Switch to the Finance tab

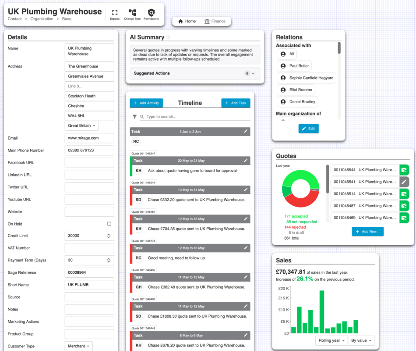pyautogui.click(x=215, y=21)
